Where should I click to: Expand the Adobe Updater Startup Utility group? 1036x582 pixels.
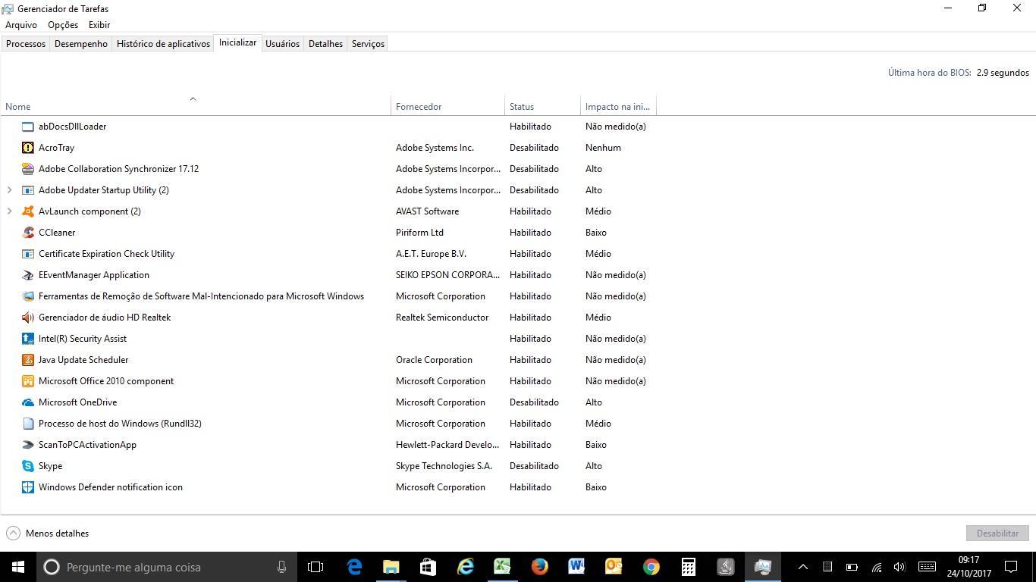tap(9, 190)
